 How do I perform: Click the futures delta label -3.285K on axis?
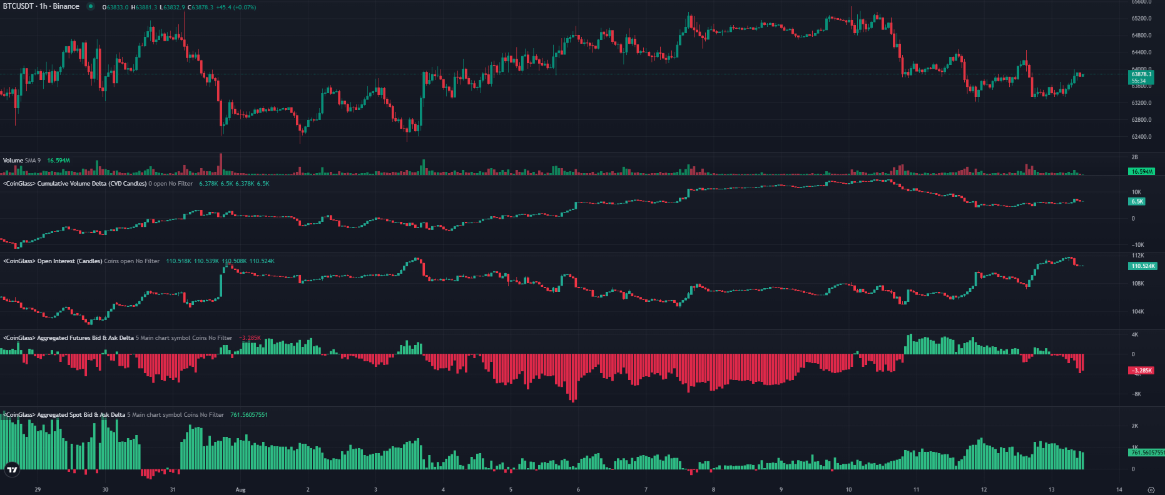(x=1142, y=371)
